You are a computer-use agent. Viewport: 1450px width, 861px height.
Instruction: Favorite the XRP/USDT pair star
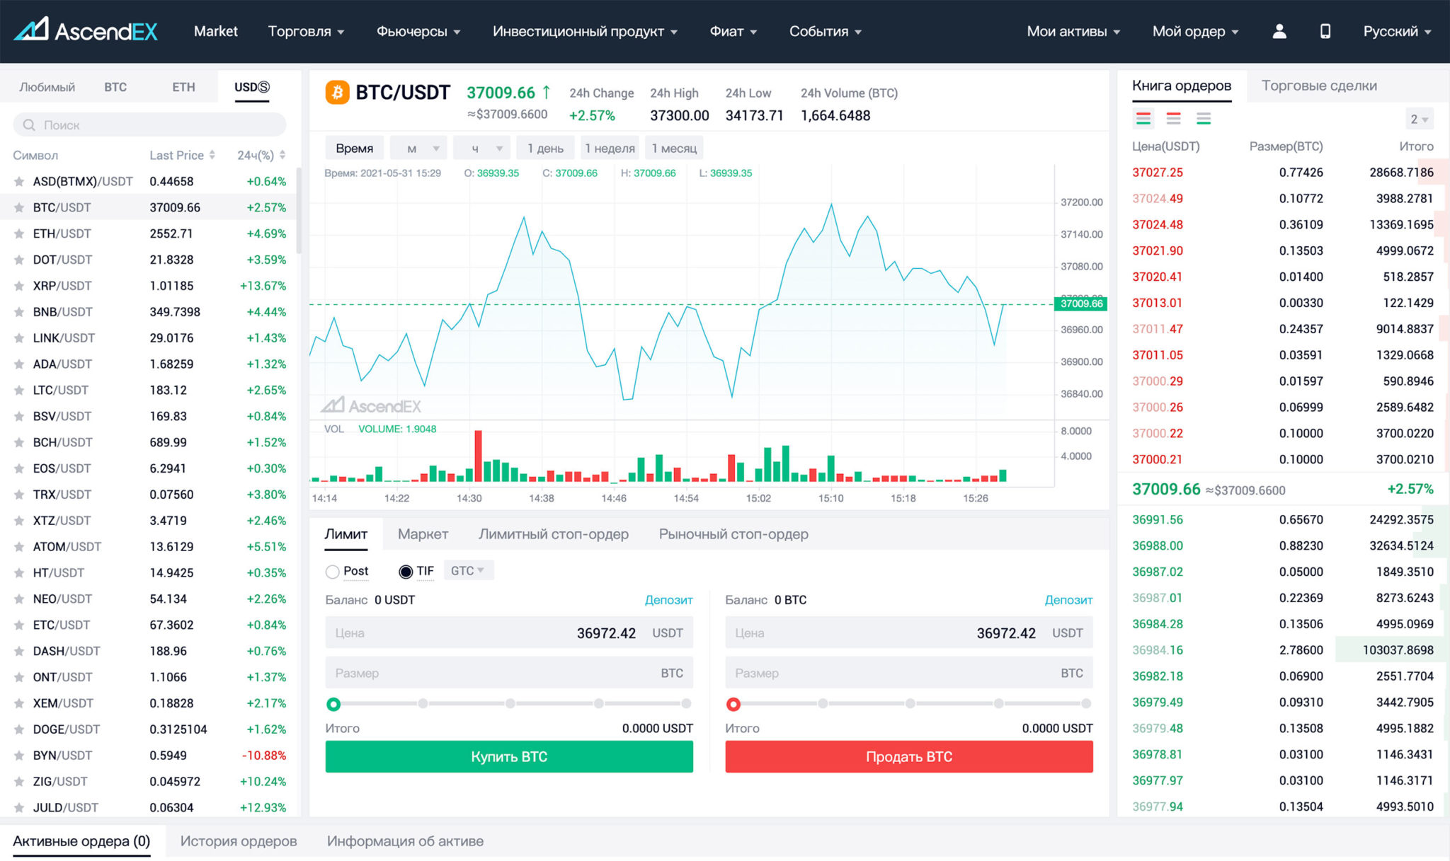[x=19, y=287]
